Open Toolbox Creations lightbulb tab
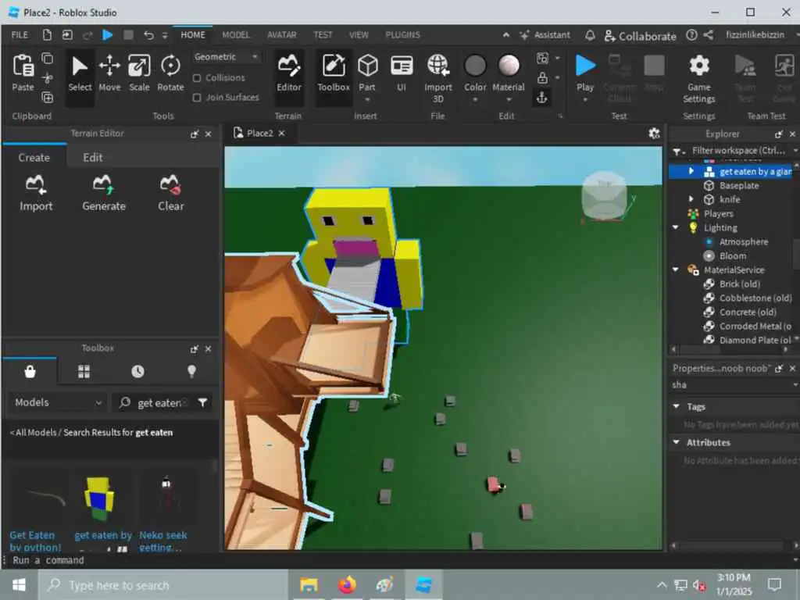 coord(191,371)
